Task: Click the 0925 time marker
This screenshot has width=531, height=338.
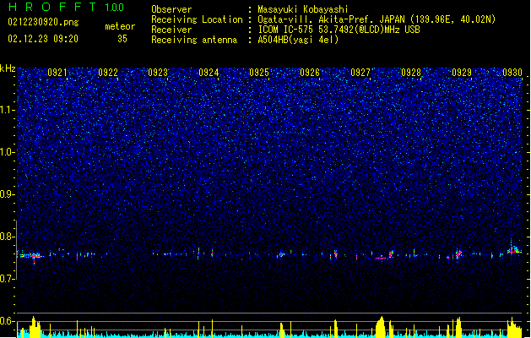Action: point(259,73)
